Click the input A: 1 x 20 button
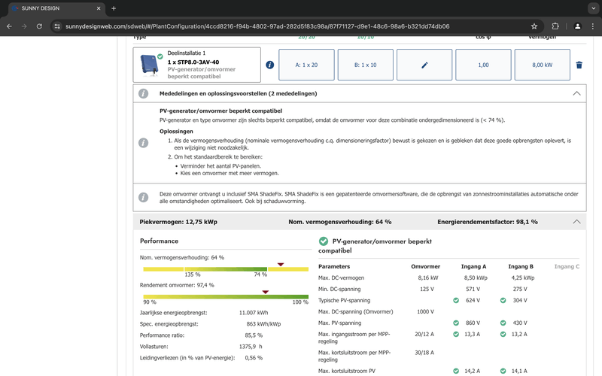The width and height of the screenshot is (602, 376). [306, 65]
